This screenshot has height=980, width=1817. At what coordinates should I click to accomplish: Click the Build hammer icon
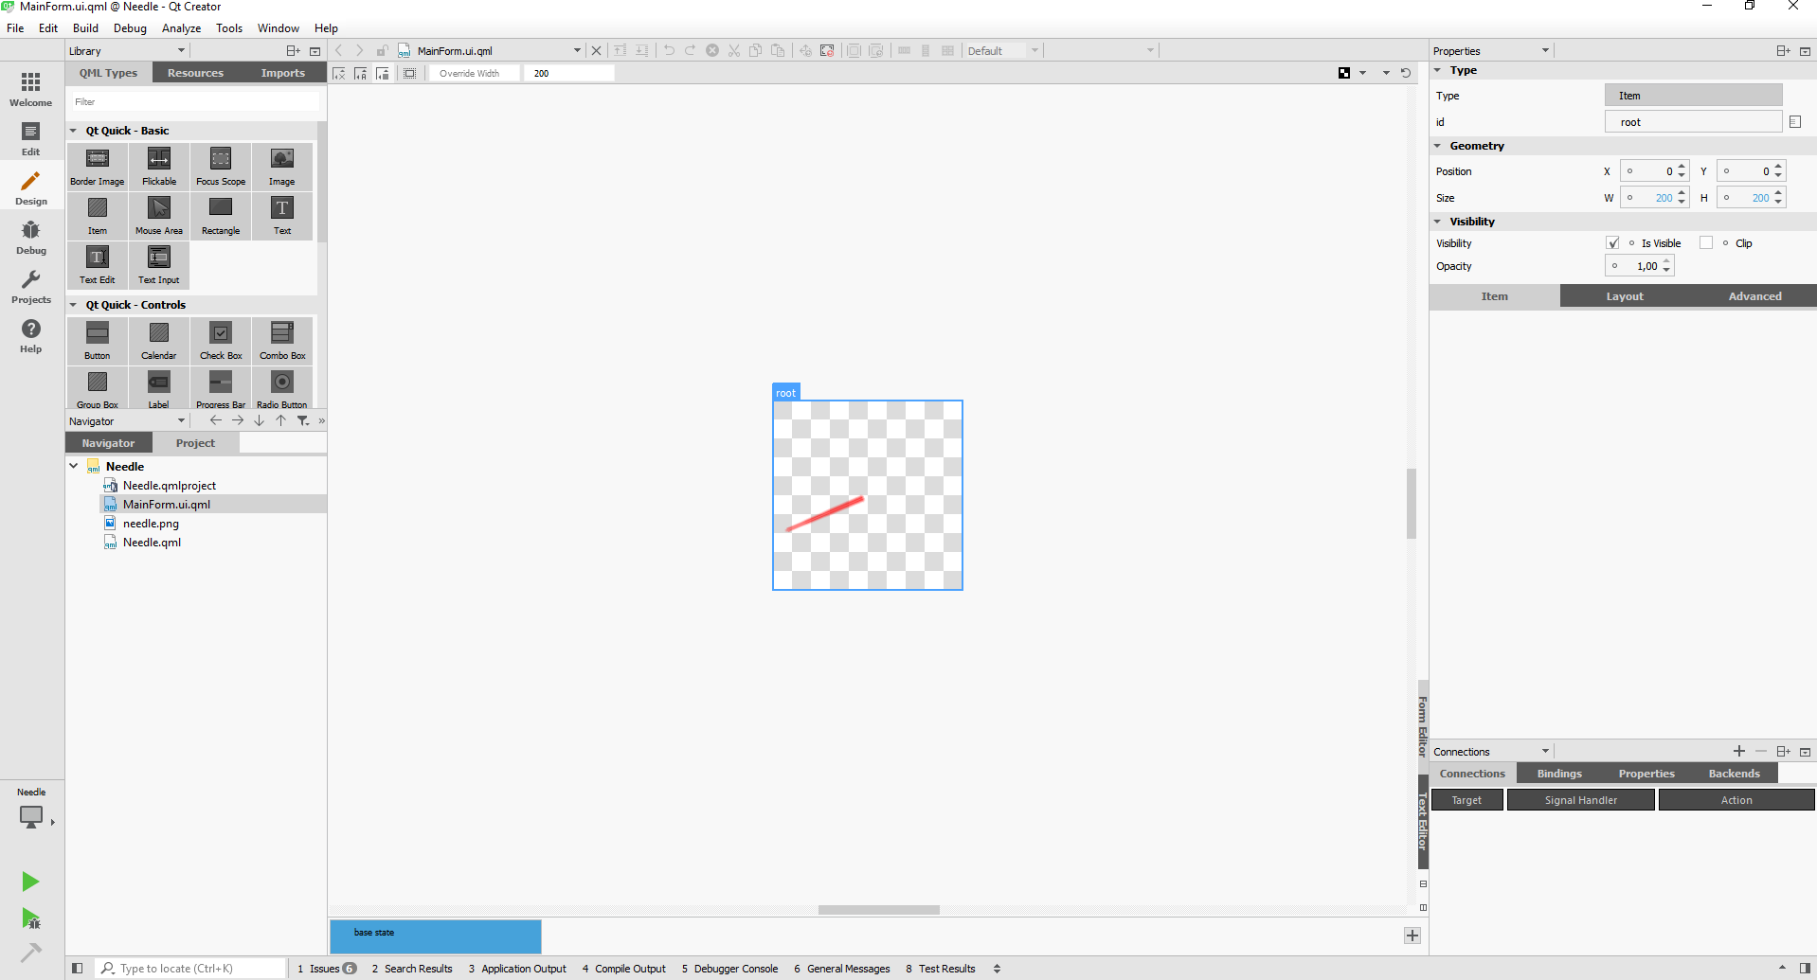pyautogui.click(x=30, y=953)
